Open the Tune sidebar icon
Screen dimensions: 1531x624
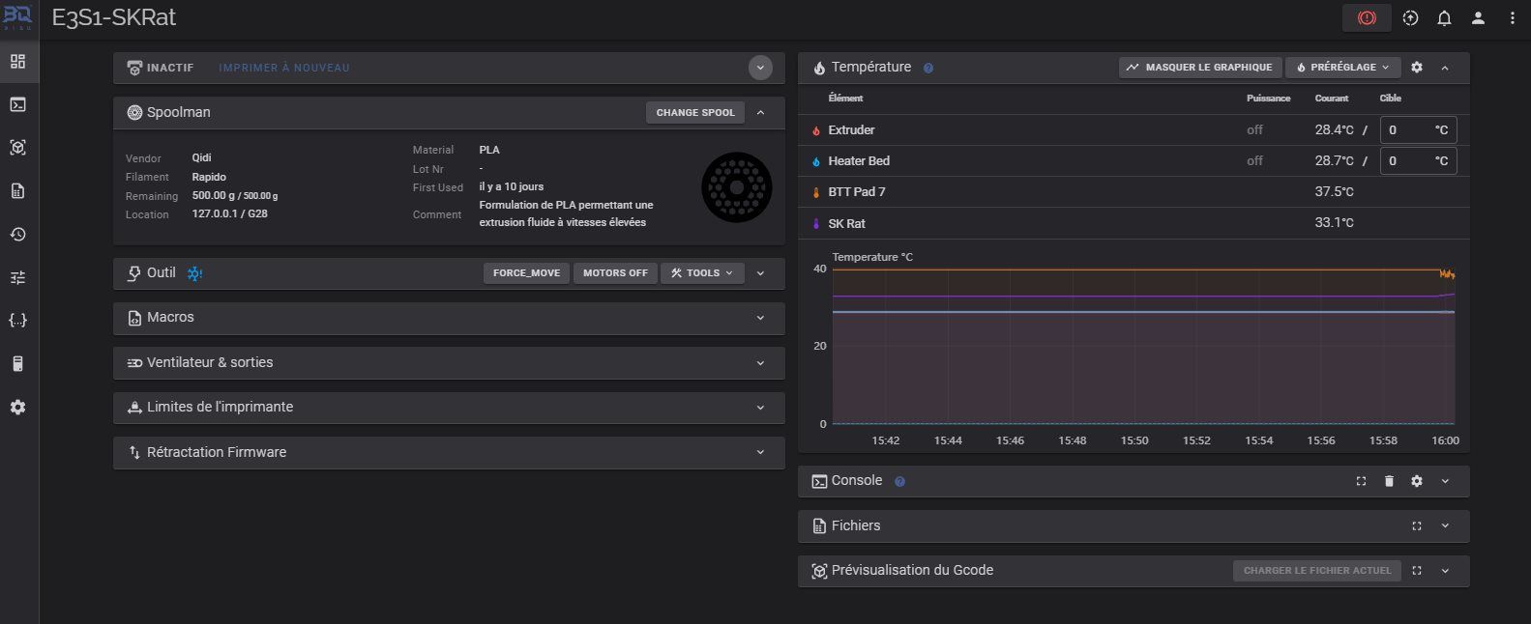pyautogui.click(x=17, y=277)
